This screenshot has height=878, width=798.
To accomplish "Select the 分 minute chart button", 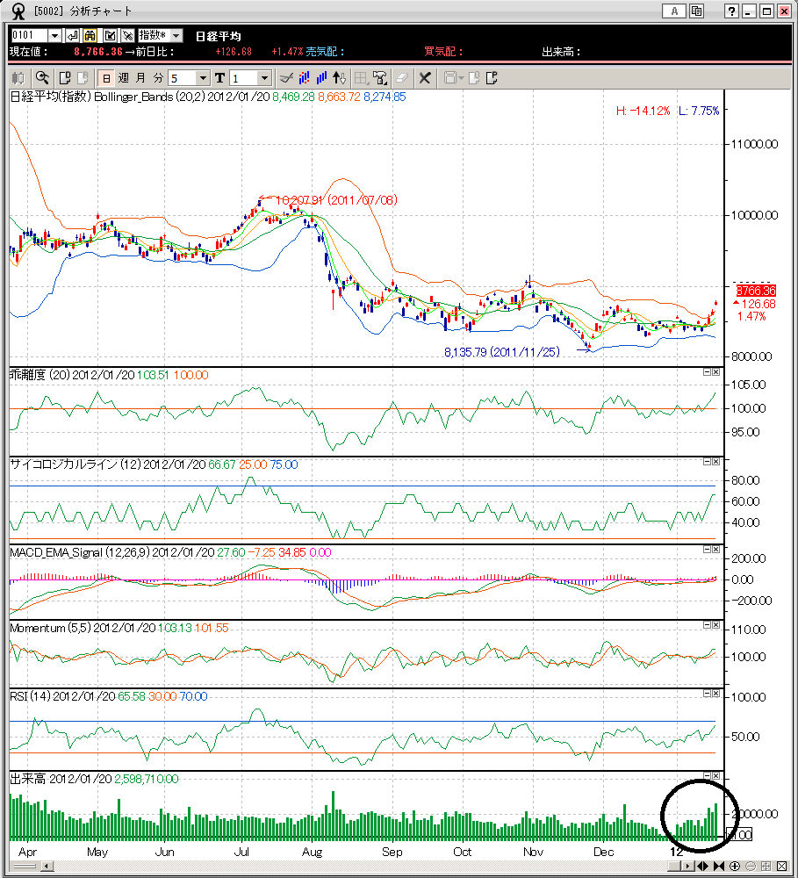I will tap(158, 78).
